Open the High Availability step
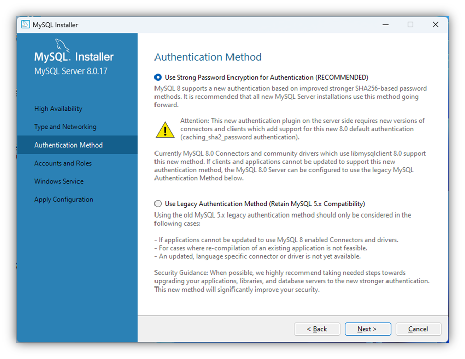 [58, 109]
